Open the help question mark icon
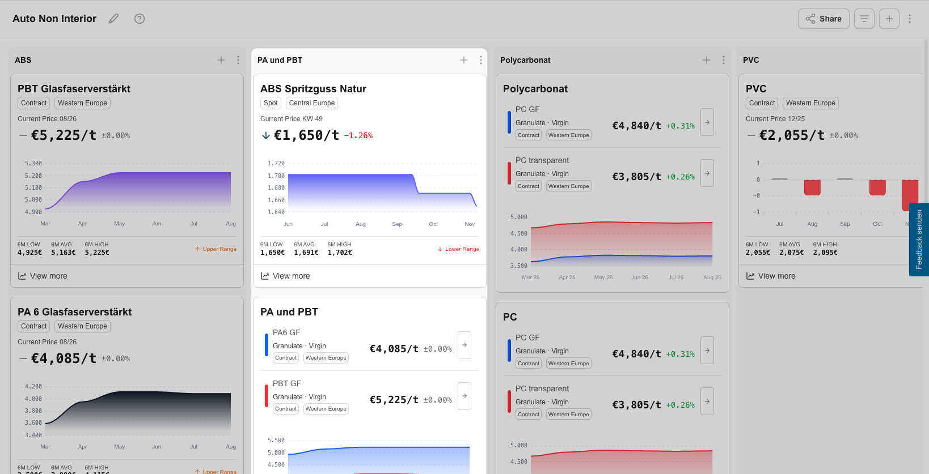Screen dimensions: 929x474 [x=140, y=19]
